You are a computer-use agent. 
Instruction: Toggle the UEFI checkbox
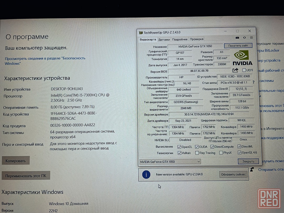(244, 70)
